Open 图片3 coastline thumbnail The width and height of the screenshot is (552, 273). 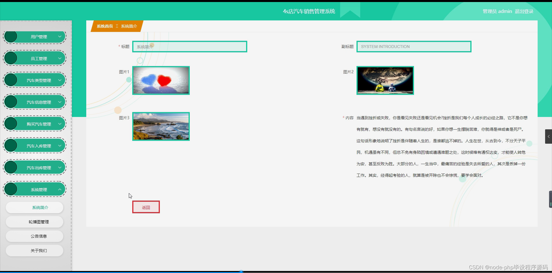(161, 126)
